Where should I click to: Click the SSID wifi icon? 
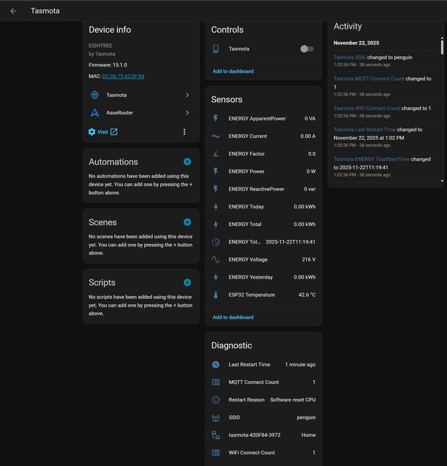click(x=215, y=417)
